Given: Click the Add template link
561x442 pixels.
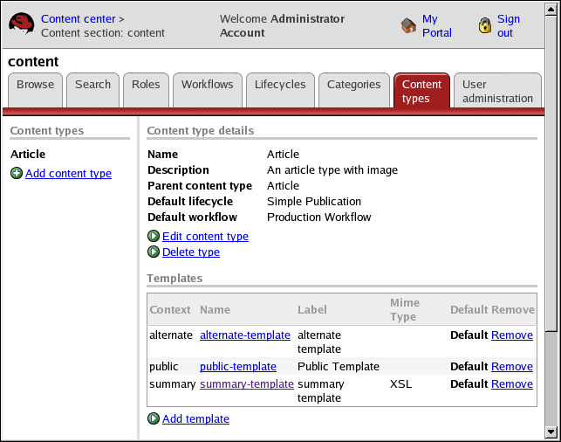Looking at the screenshot, I should [195, 418].
